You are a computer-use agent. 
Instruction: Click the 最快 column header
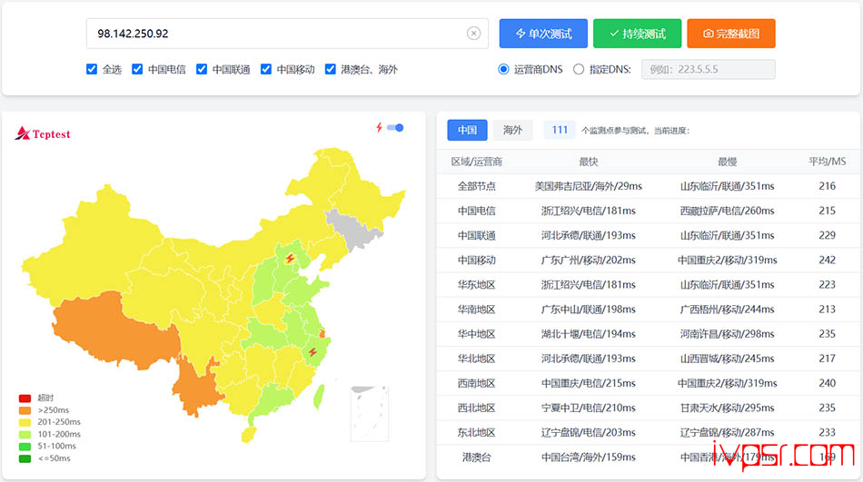pyautogui.click(x=589, y=162)
